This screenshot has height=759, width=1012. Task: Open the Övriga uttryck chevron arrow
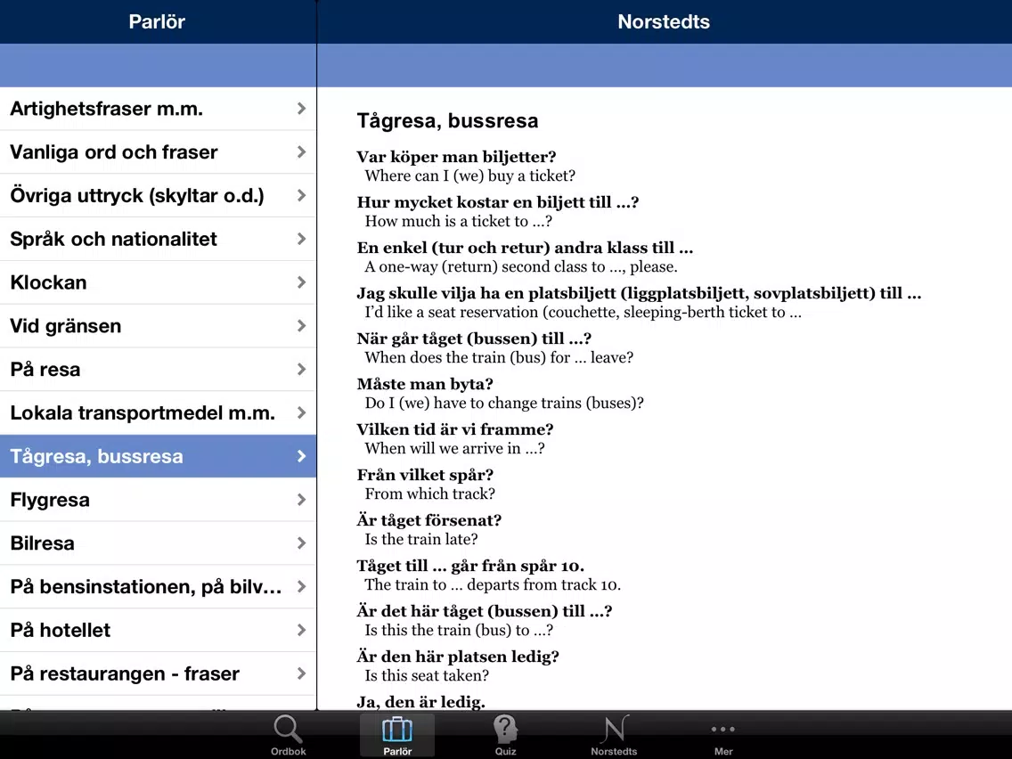(301, 195)
